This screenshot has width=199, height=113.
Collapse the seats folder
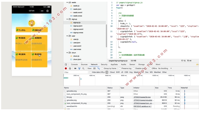click(x=67, y=2)
